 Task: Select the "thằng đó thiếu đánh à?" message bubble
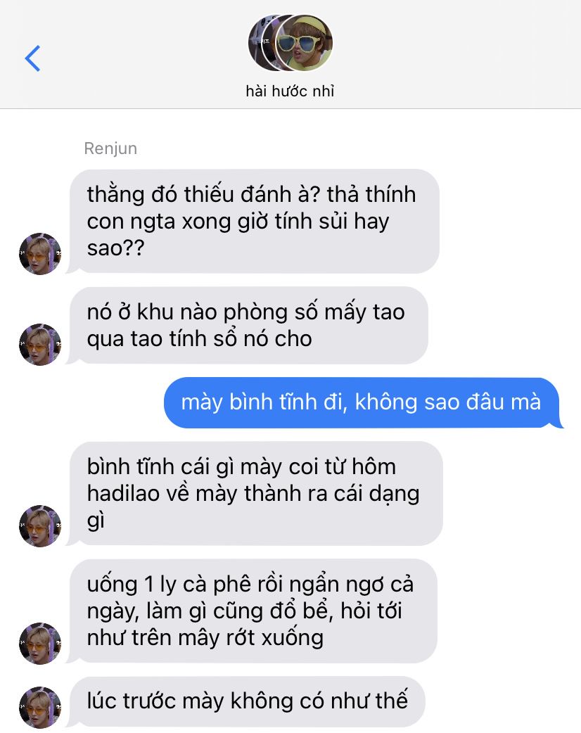pyautogui.click(x=254, y=221)
